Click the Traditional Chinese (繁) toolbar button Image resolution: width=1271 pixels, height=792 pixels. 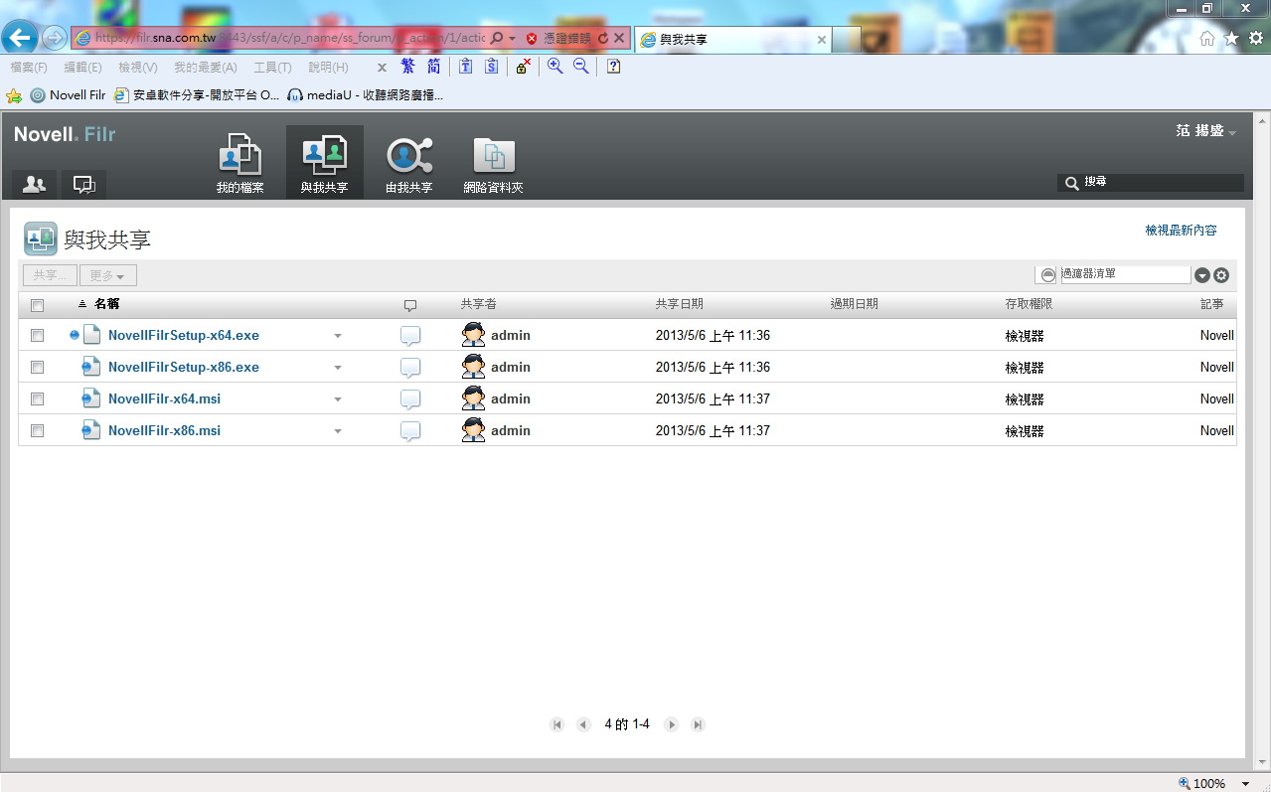click(x=407, y=67)
